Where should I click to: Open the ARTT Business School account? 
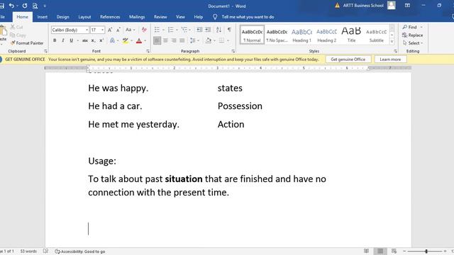pyautogui.click(x=363, y=6)
